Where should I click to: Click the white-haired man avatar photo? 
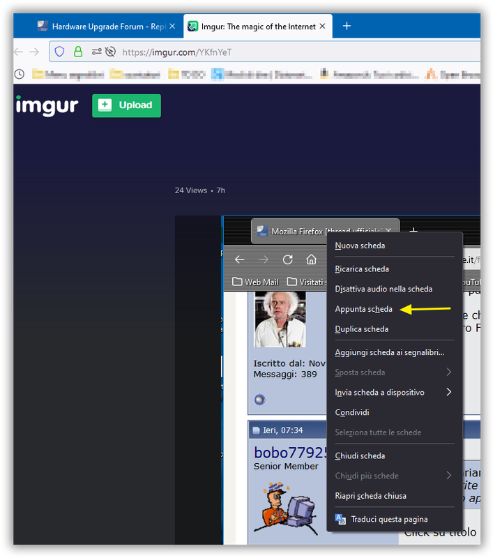pyautogui.click(x=280, y=319)
